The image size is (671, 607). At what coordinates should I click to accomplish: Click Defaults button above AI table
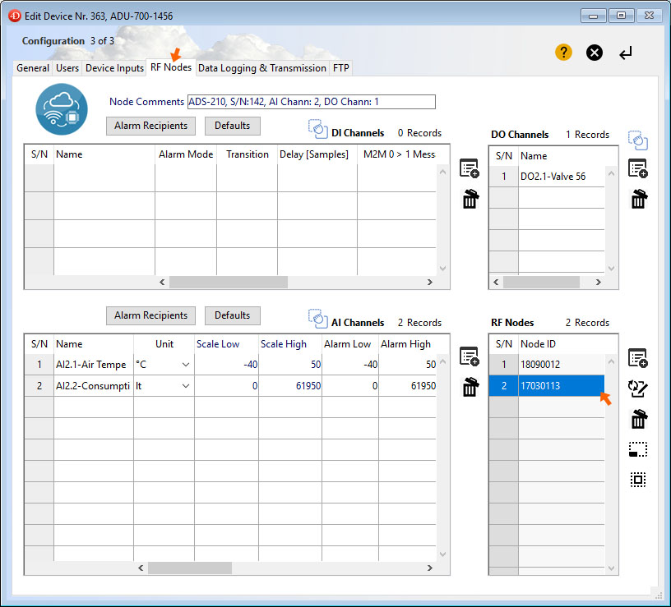coord(233,315)
